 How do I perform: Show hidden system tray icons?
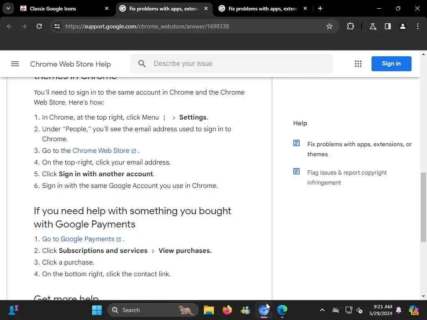click(x=322, y=310)
